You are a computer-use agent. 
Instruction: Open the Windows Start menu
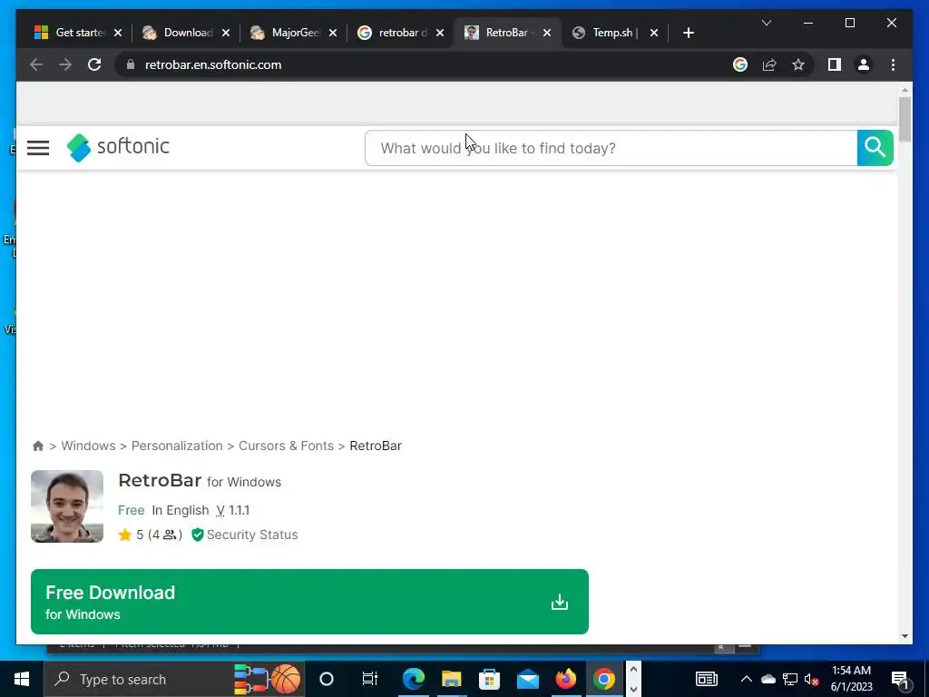tap(22, 679)
